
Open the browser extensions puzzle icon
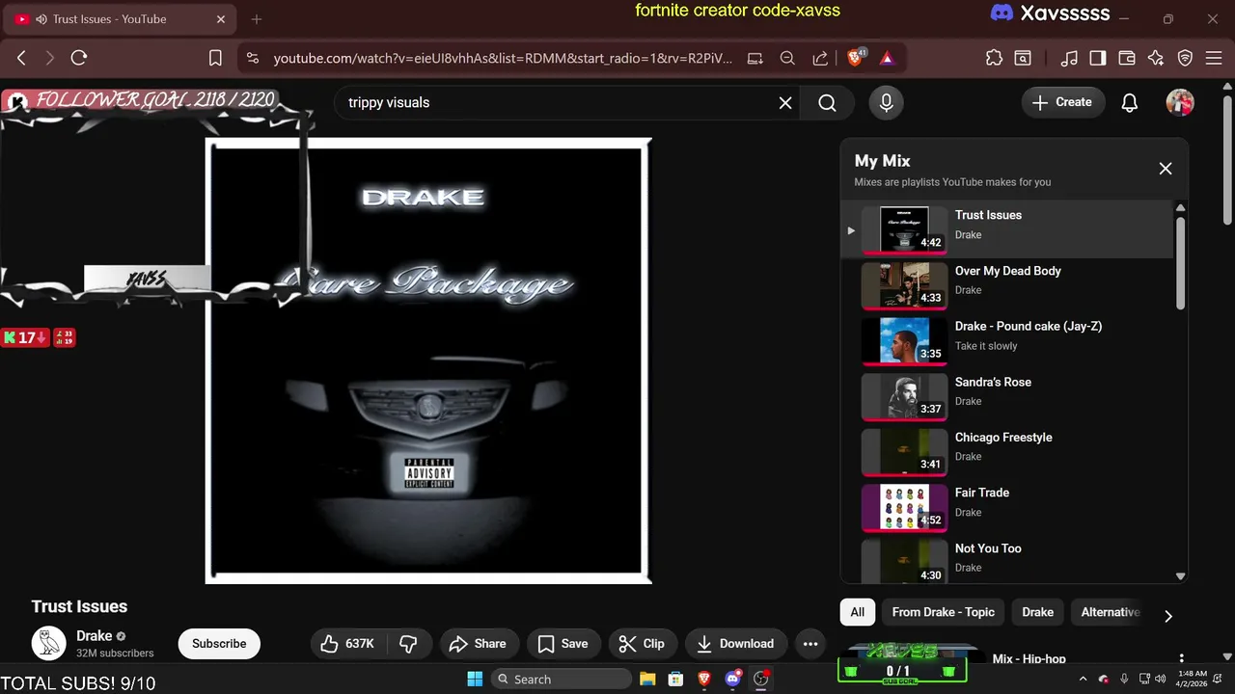[x=994, y=58]
